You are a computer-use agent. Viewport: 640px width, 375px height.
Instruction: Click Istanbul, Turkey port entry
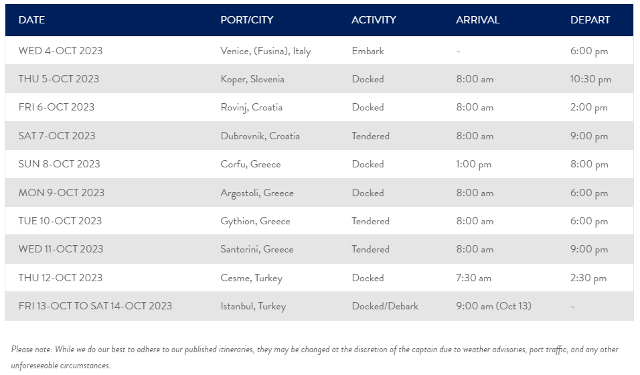pos(253,306)
